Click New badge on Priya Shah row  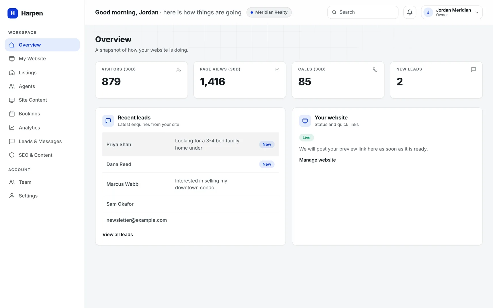tap(267, 144)
